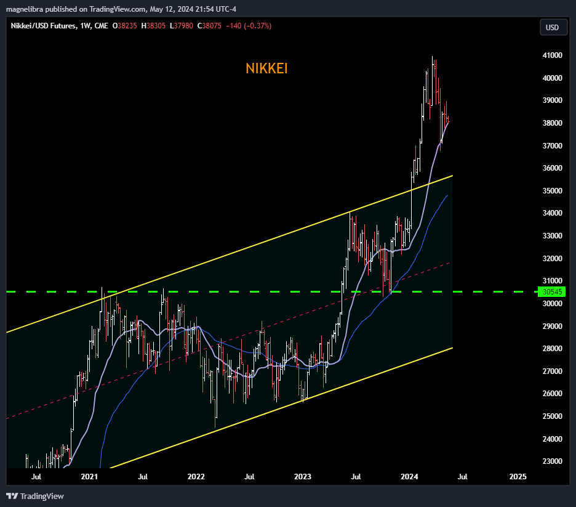Viewport: 576px width, 507px height.
Task: Click the 24000 price axis label
Action: (x=552, y=439)
